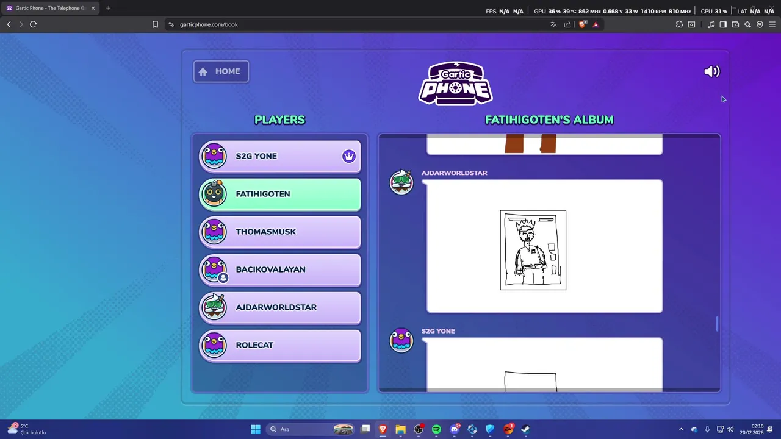Select player ROLECAT
Image resolution: width=781 pixels, height=439 pixels.
point(280,345)
